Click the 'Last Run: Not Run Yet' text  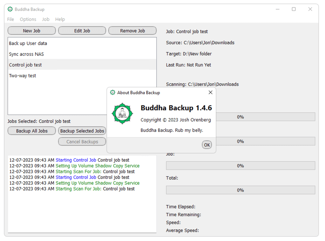188,65
